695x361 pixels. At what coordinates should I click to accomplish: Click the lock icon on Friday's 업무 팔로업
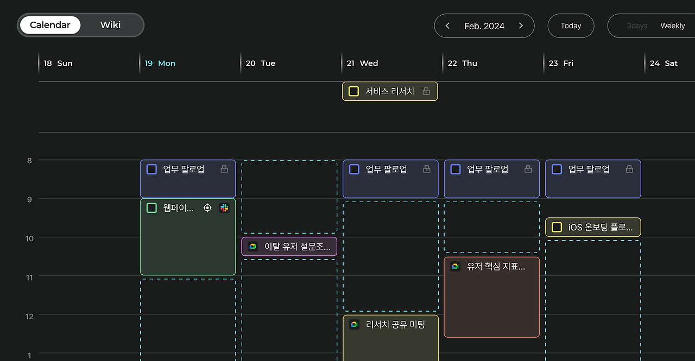629,169
